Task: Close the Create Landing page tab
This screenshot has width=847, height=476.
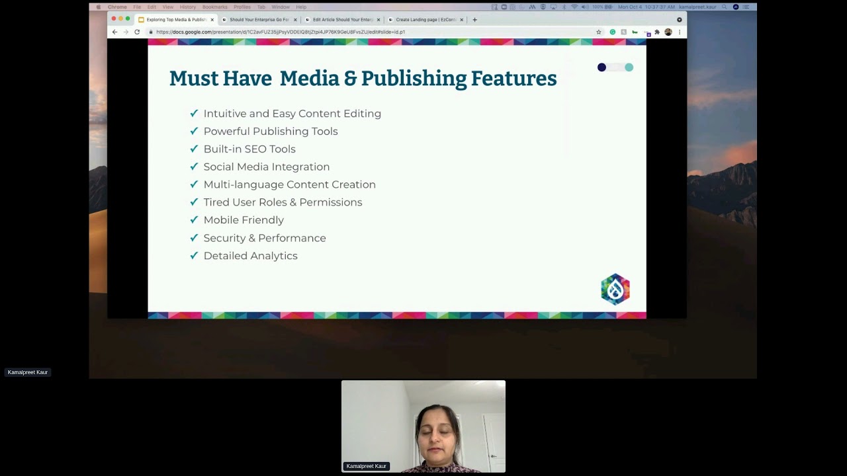Action: click(461, 20)
